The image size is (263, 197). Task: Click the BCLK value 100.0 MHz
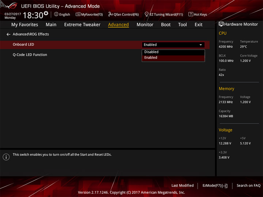pyautogui.click(x=226, y=61)
